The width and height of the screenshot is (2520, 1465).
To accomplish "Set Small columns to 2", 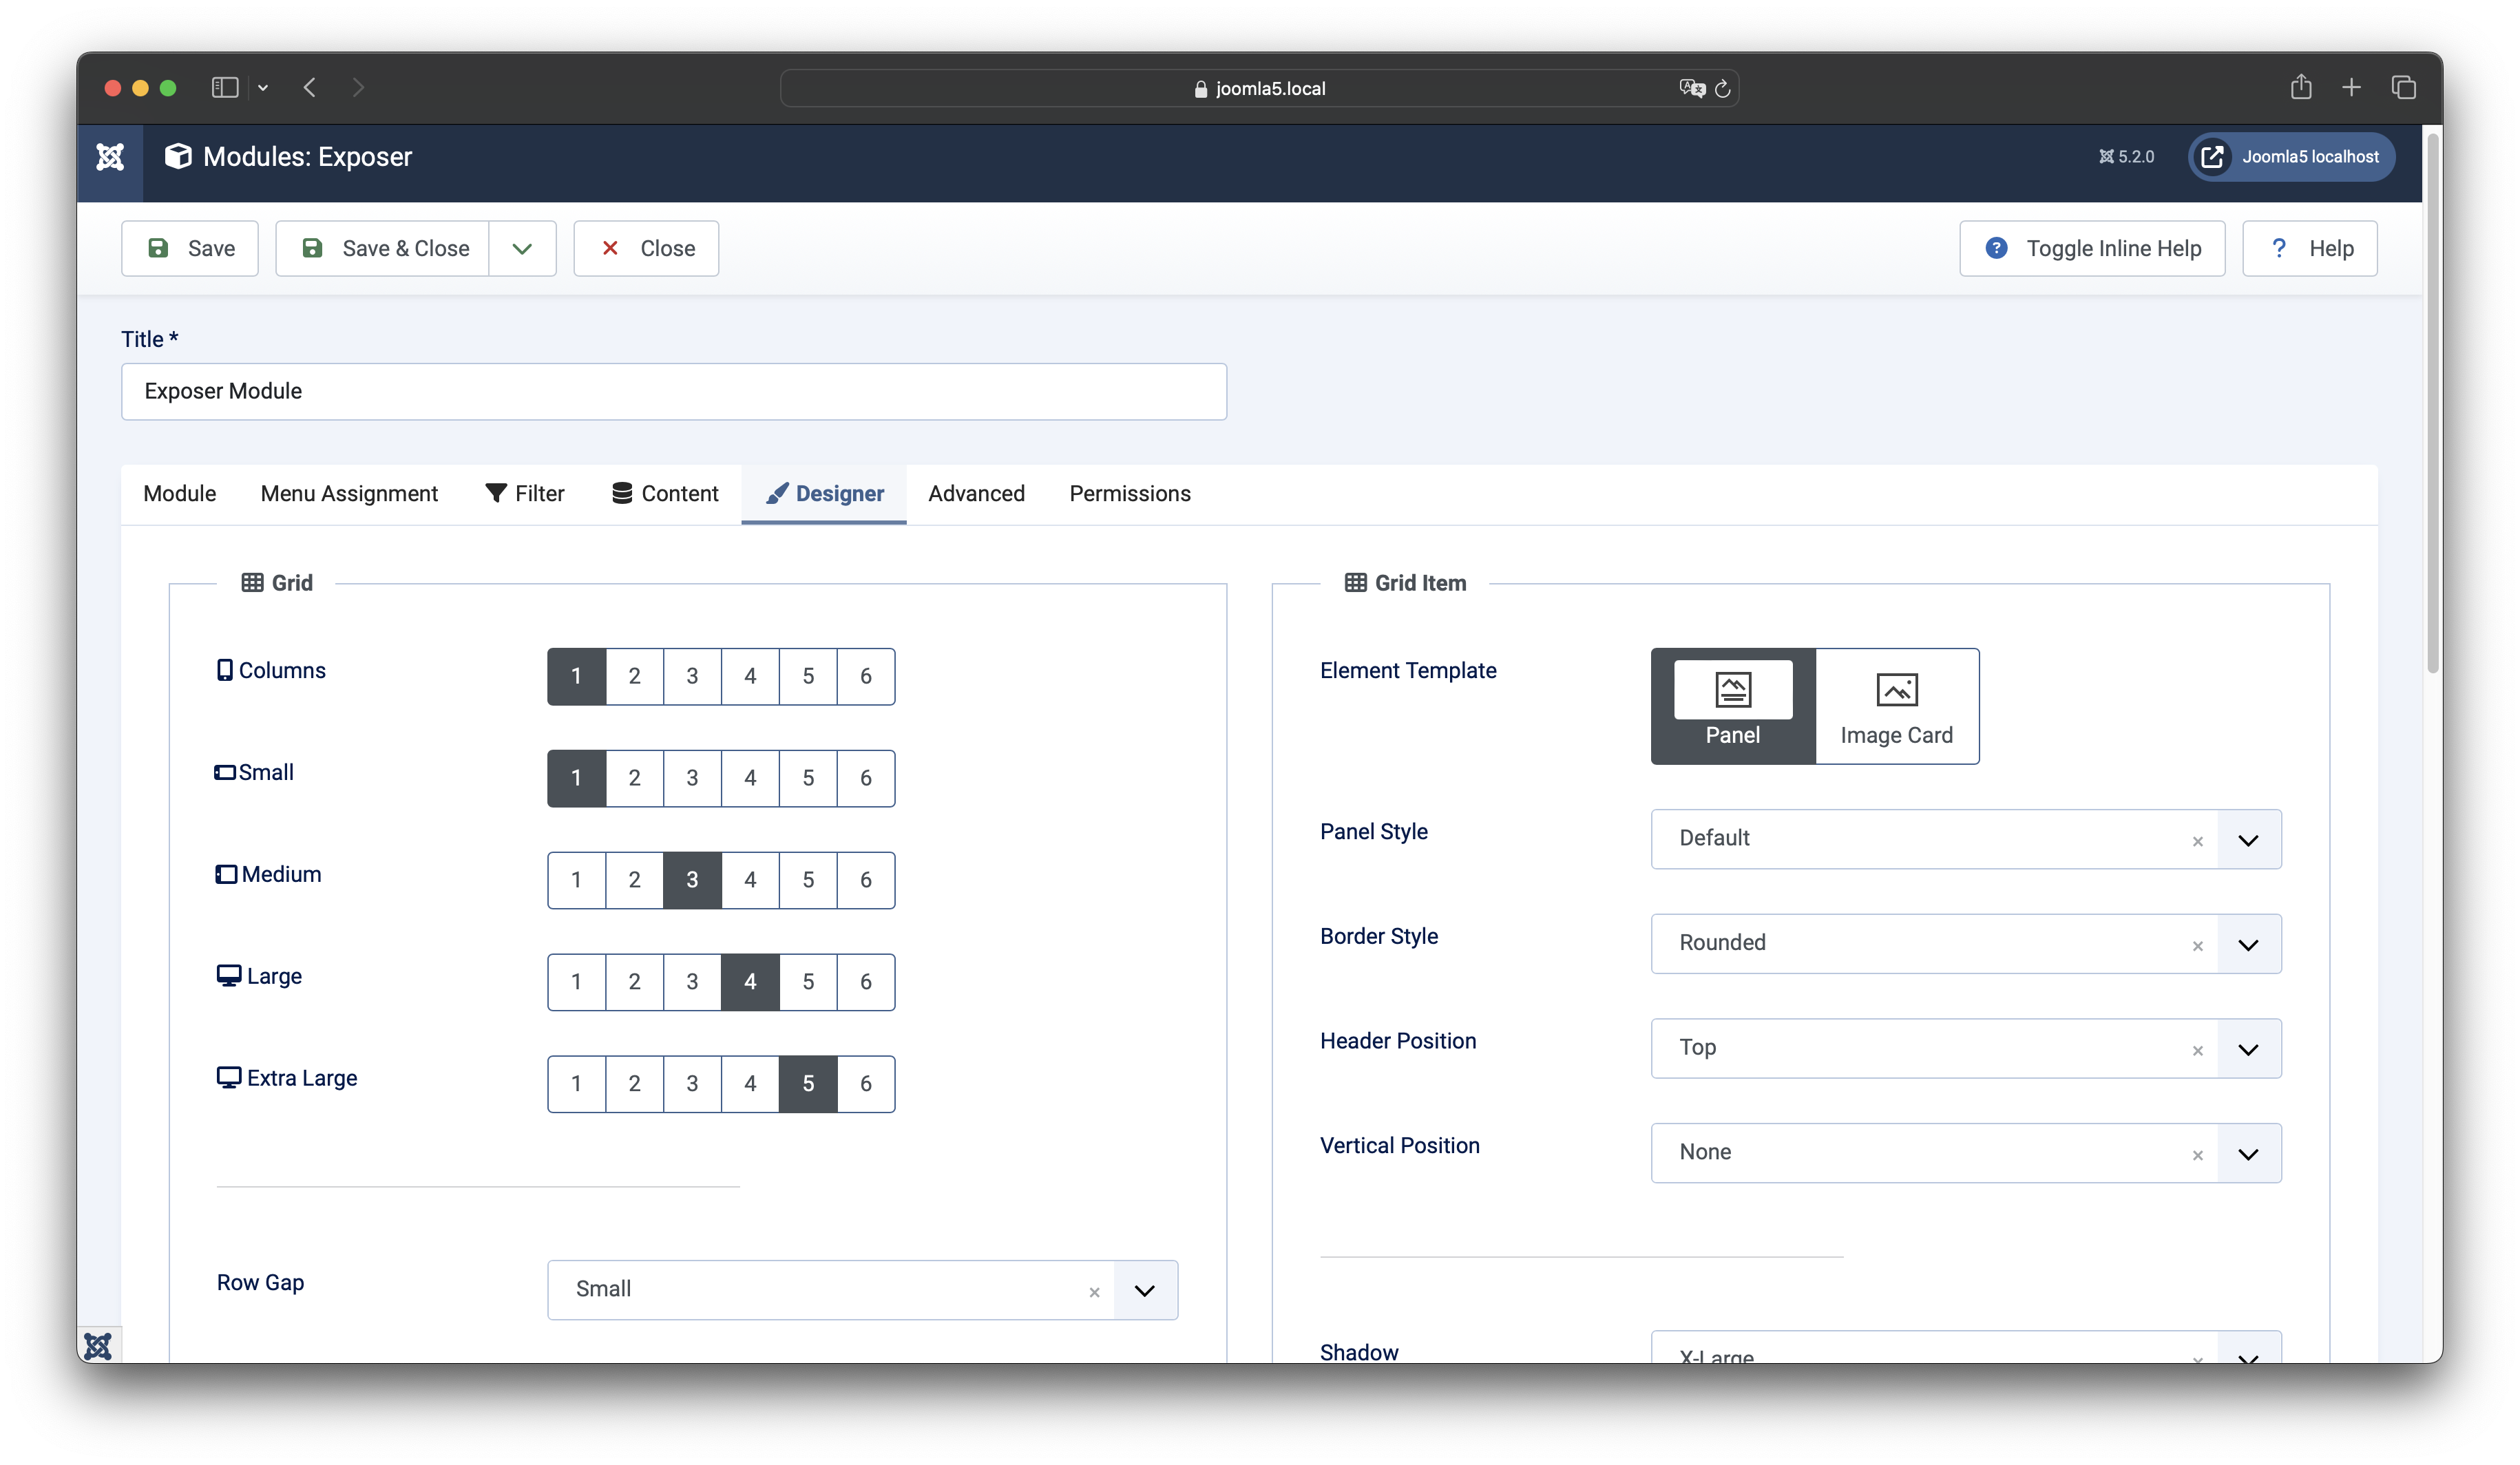I will click(x=634, y=778).
